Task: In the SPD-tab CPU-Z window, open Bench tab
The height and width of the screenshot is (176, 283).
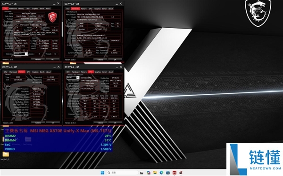Action: click(x=105, y=72)
